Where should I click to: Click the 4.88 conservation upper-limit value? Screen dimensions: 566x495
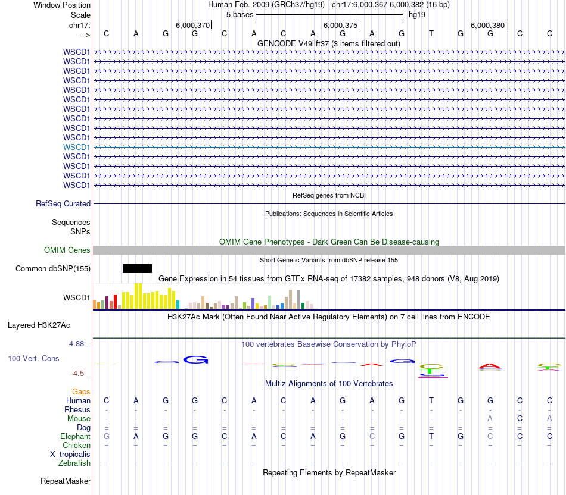tap(76, 344)
